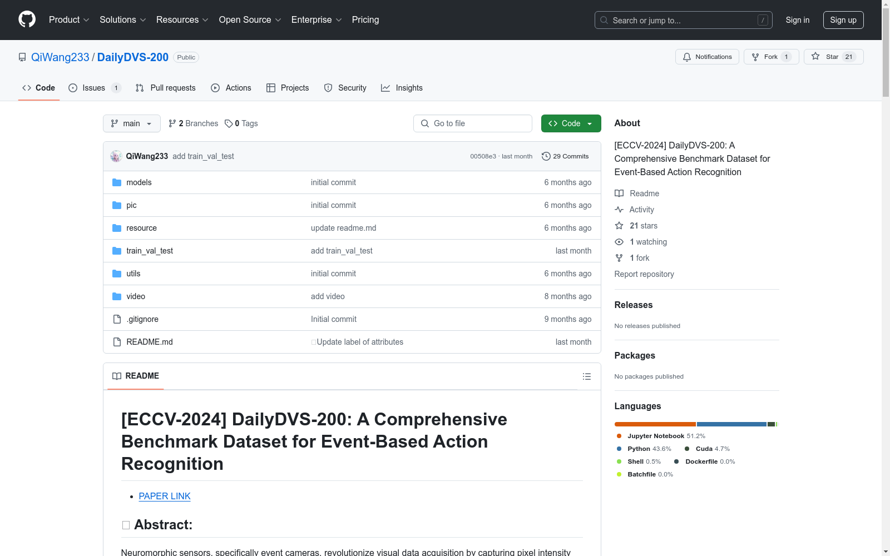Viewport: 890px width, 556px height.
Task: Expand the Resources menu
Action: [x=182, y=19]
